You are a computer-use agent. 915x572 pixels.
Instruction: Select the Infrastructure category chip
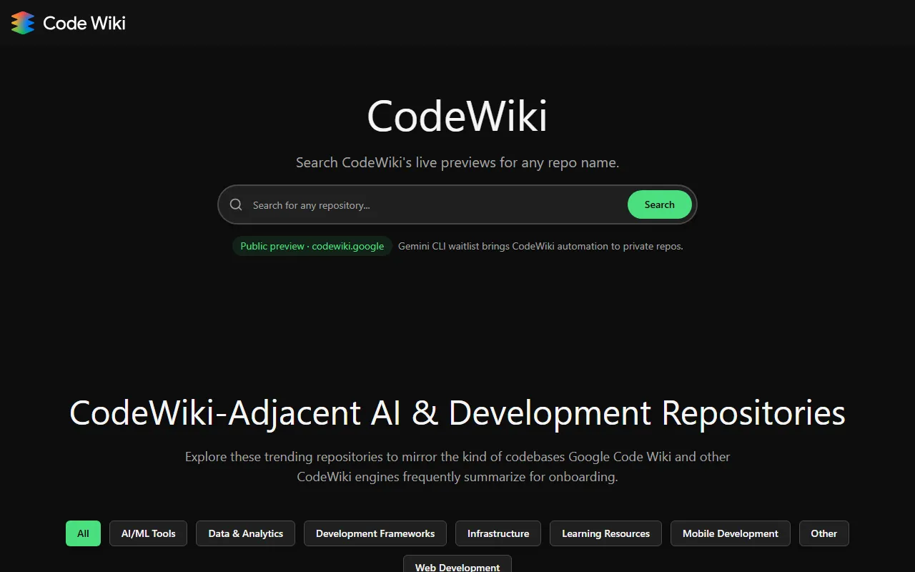click(x=498, y=533)
